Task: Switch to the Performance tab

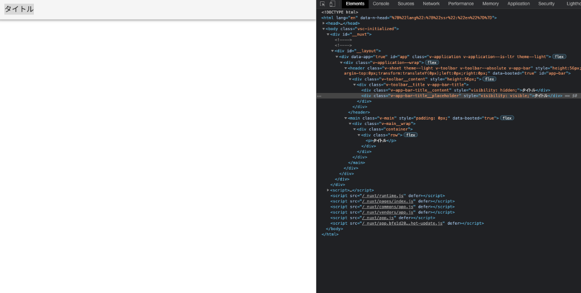Action: point(461,4)
